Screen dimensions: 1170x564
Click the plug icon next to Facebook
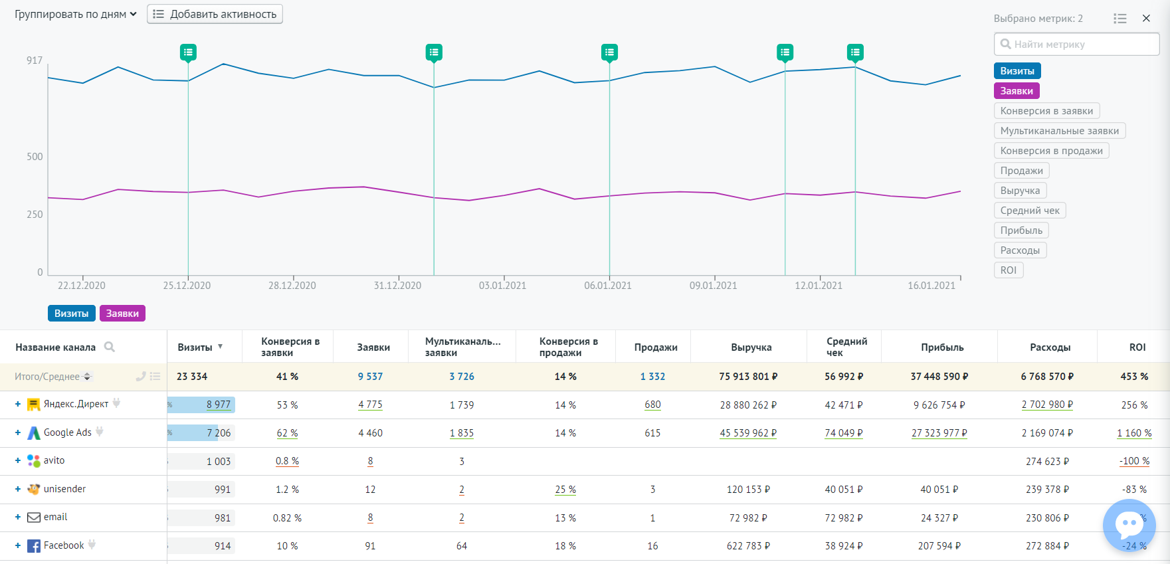pyautogui.click(x=92, y=544)
